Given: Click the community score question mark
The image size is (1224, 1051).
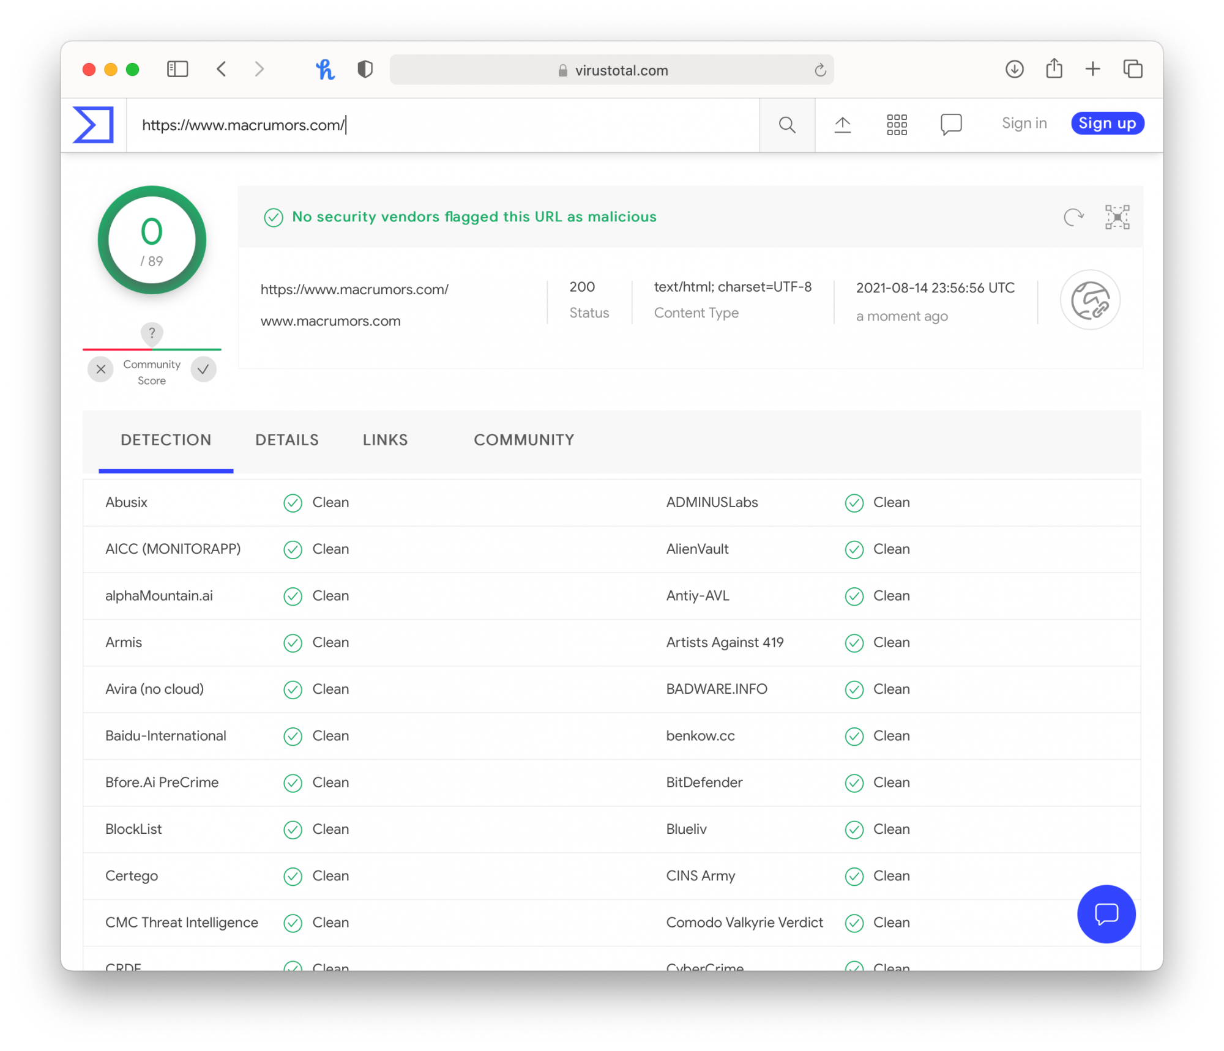Looking at the screenshot, I should (x=152, y=333).
